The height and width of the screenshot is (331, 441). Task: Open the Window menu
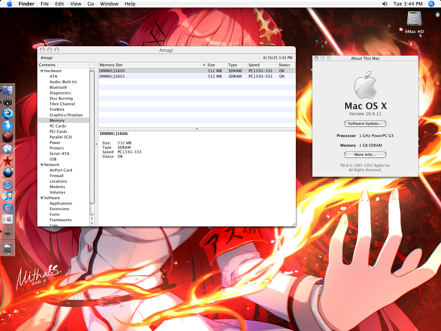[109, 4]
